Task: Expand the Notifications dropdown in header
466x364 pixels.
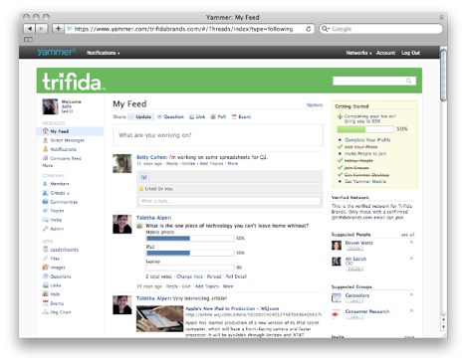Action: (104, 53)
